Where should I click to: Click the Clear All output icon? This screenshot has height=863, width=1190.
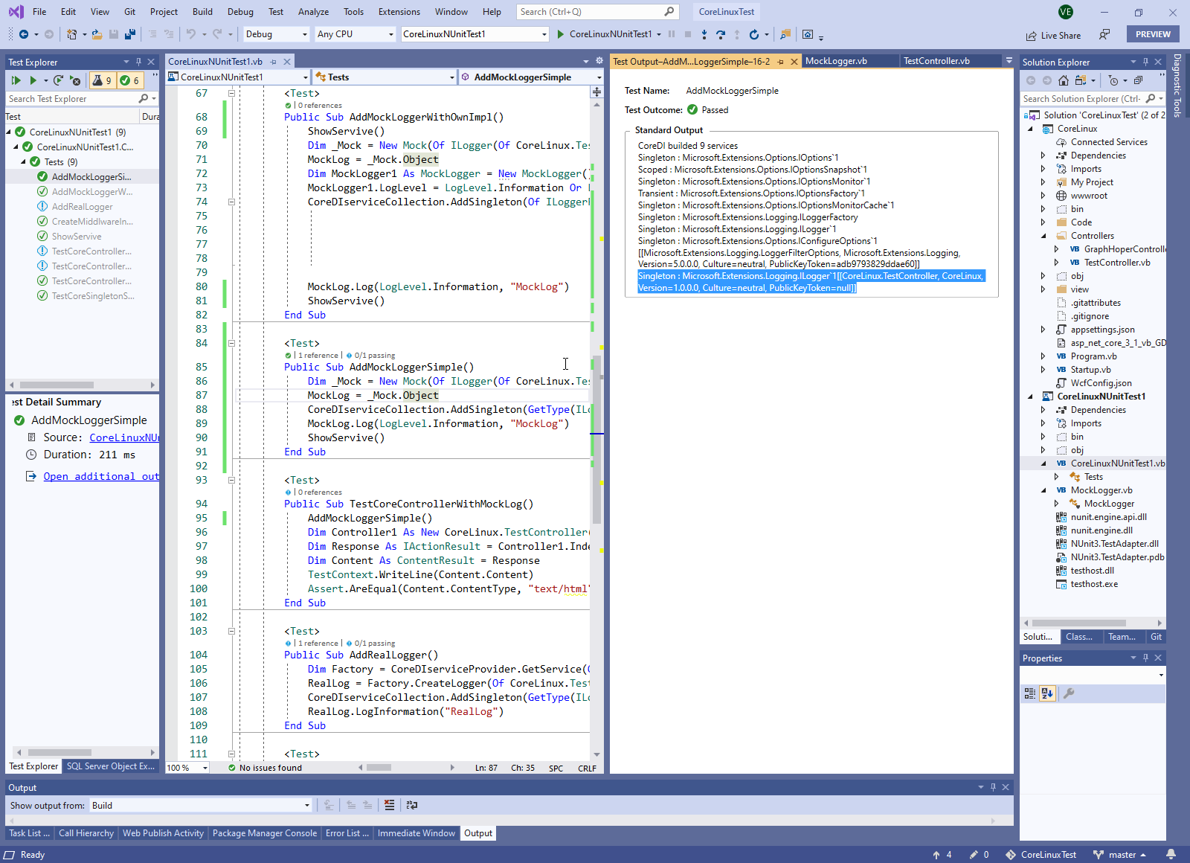389,805
